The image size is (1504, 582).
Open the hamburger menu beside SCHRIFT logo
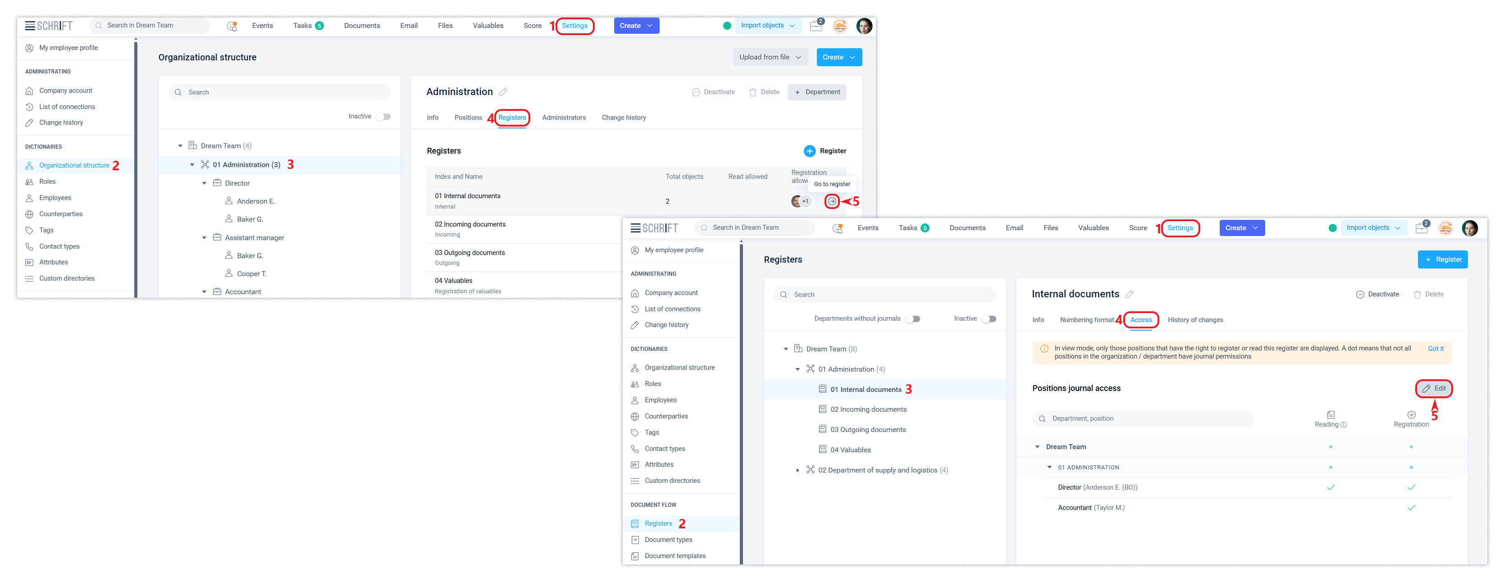tap(30, 26)
